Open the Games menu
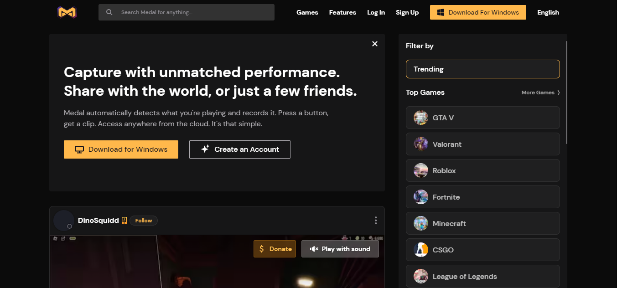 pyautogui.click(x=307, y=12)
